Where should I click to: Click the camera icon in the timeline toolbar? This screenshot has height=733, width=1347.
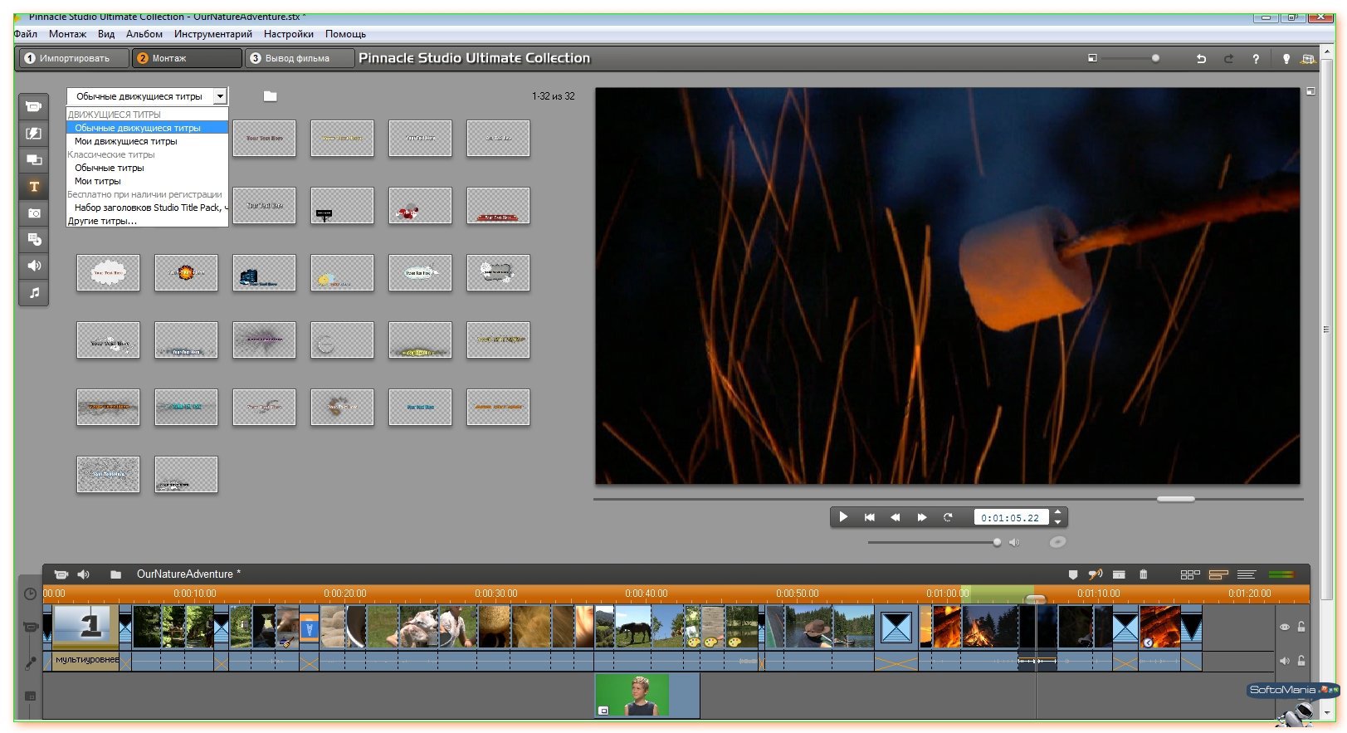[x=61, y=574]
